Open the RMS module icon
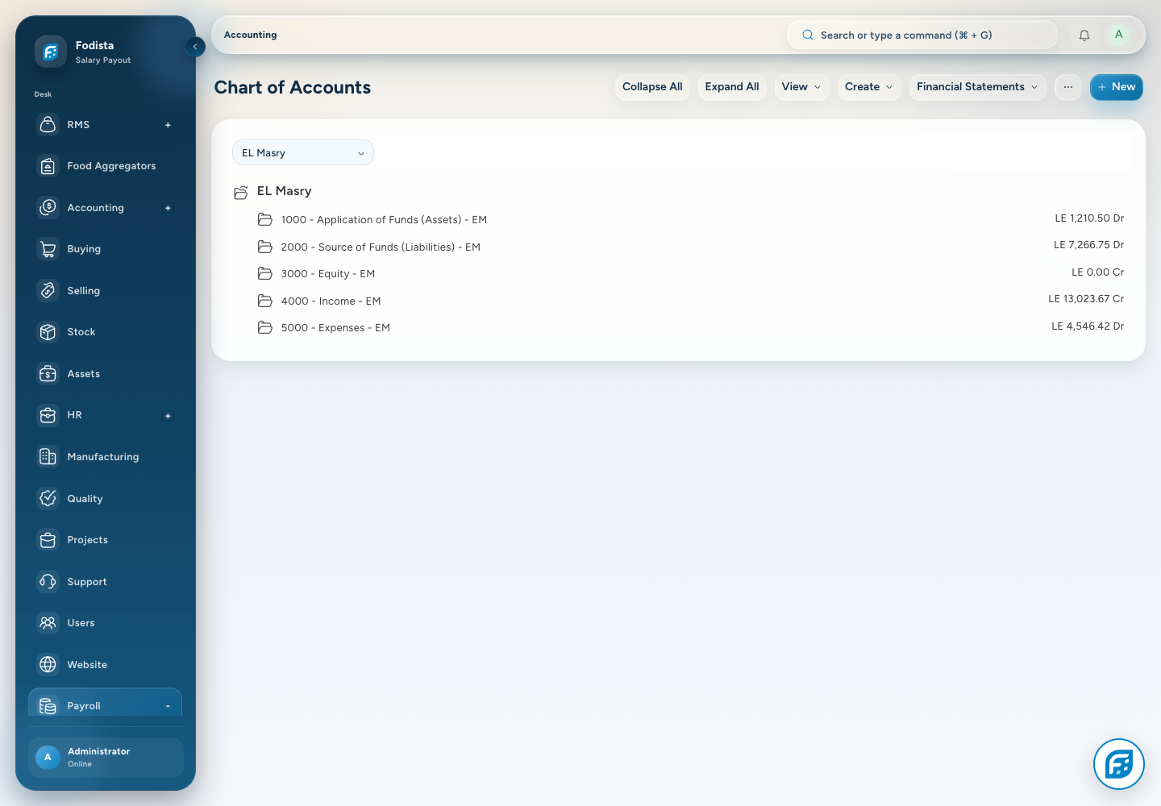 tap(48, 125)
